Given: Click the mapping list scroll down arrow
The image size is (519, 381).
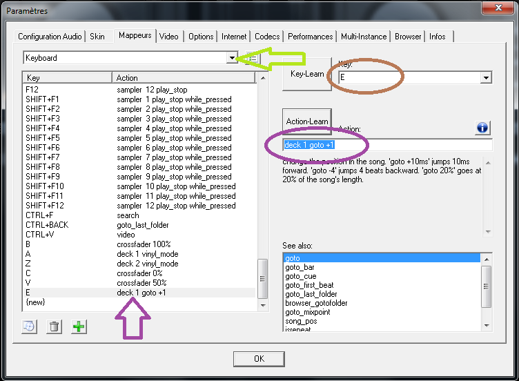Looking at the screenshot, I should pos(263,305).
